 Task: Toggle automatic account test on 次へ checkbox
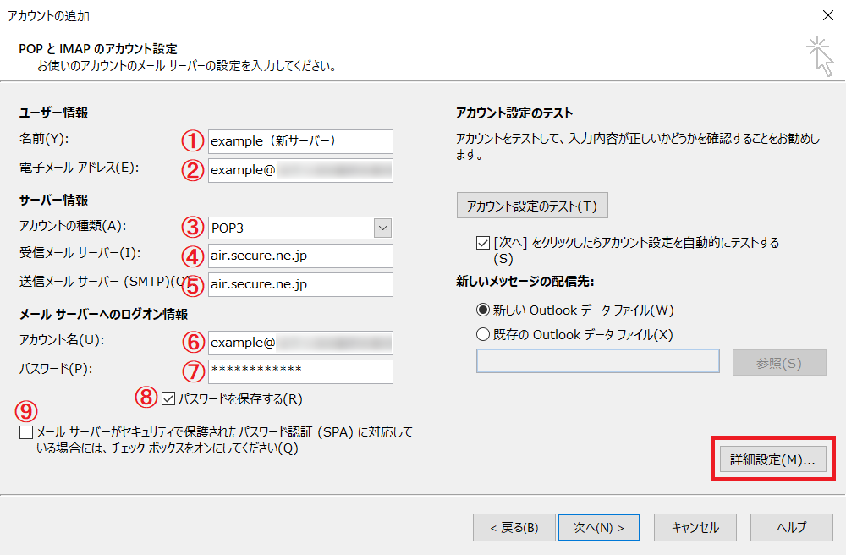(x=483, y=243)
